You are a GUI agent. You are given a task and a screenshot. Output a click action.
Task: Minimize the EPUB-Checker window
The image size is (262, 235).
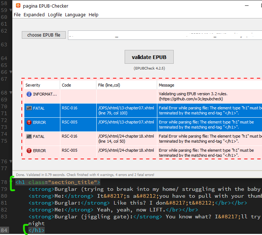(x=247, y=6)
